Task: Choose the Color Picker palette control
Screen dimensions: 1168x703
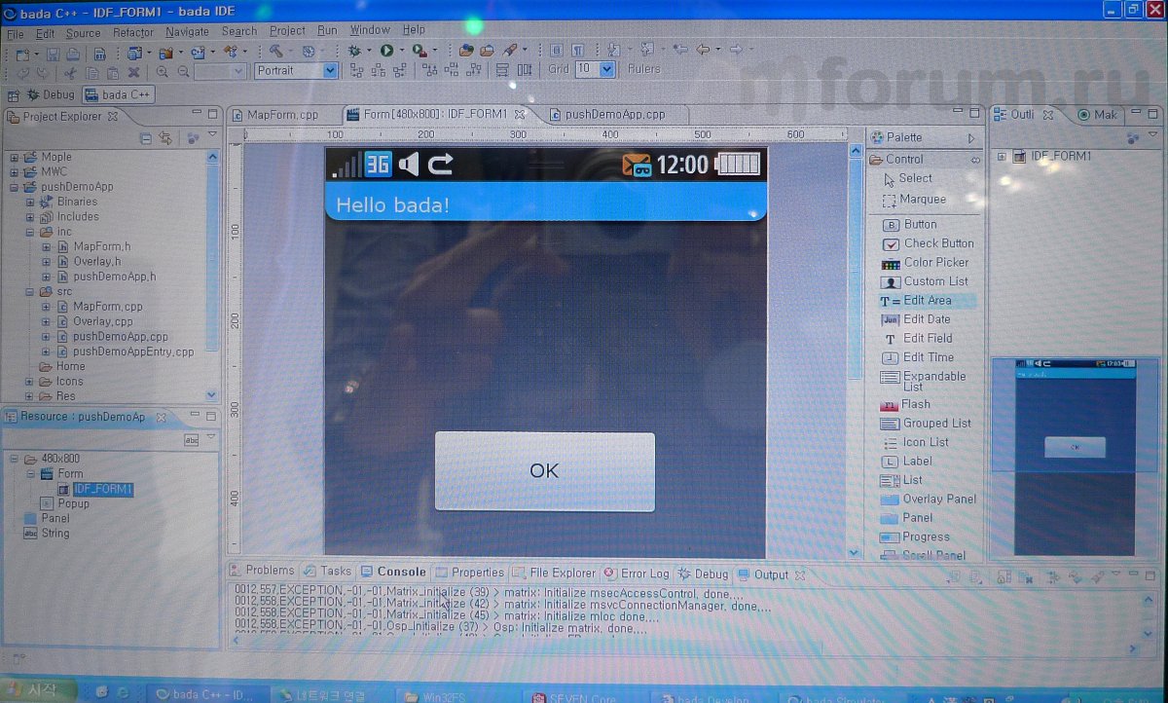Action: click(x=925, y=262)
